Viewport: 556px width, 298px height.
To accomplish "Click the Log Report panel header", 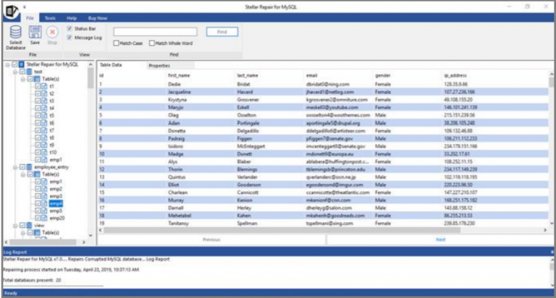I will (278, 252).
